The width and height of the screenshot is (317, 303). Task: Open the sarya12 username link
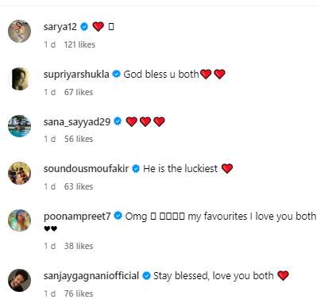pyautogui.click(x=60, y=27)
